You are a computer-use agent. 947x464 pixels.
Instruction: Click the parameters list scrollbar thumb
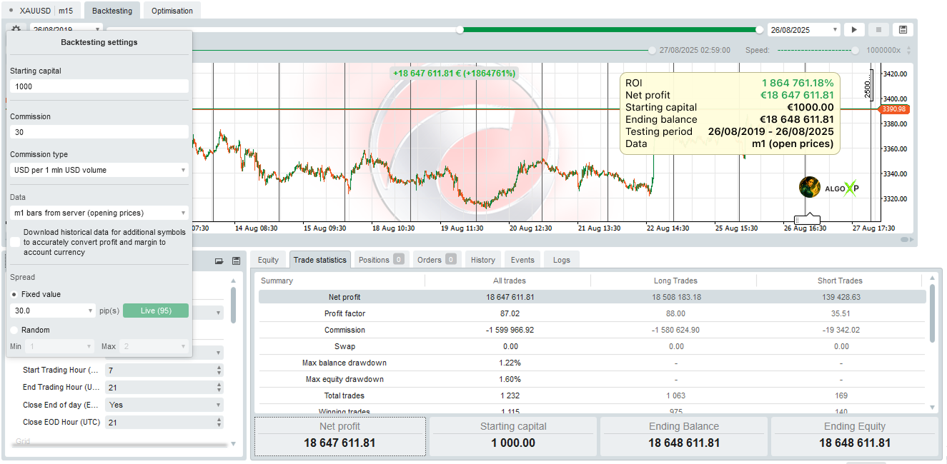tap(233, 304)
